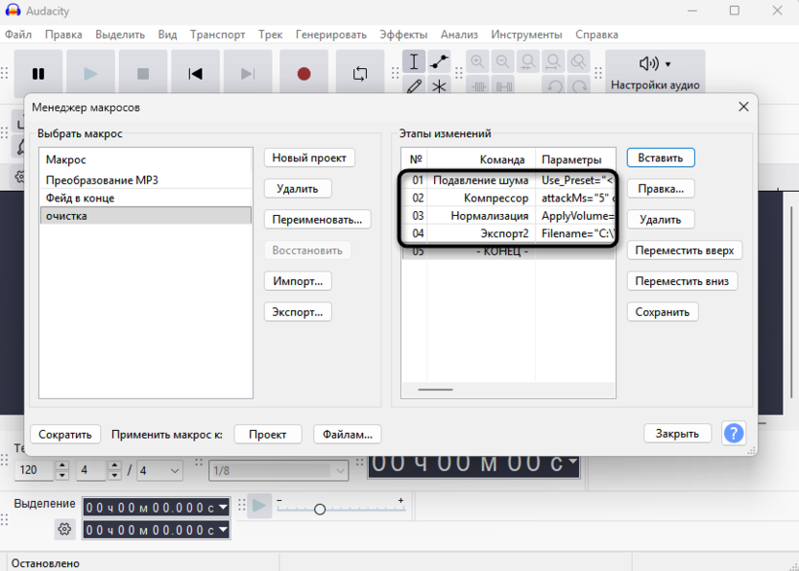The height and width of the screenshot is (571, 799).
Task: Open the Эффекты menu
Action: (x=403, y=35)
